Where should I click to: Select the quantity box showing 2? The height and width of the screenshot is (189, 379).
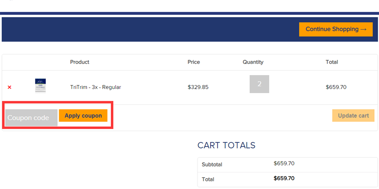pos(259,84)
